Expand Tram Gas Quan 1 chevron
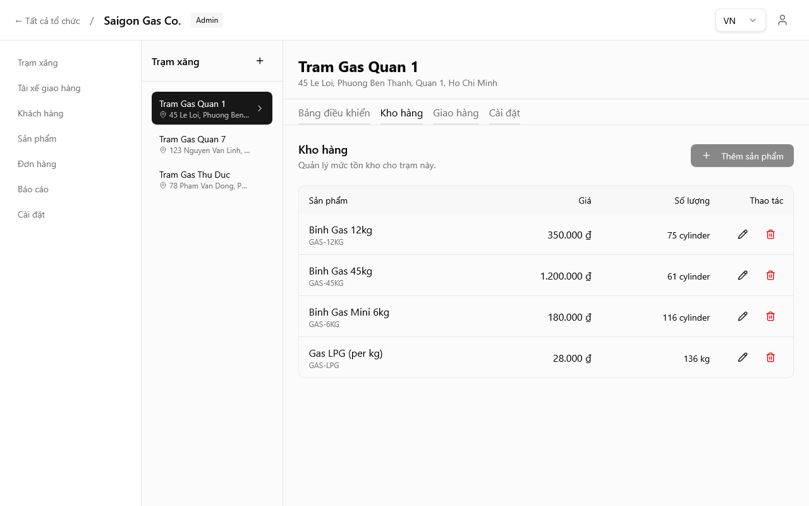809x506 pixels. (x=260, y=108)
